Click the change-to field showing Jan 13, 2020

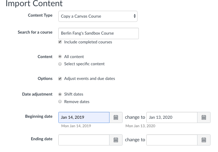[x=172, y=117]
